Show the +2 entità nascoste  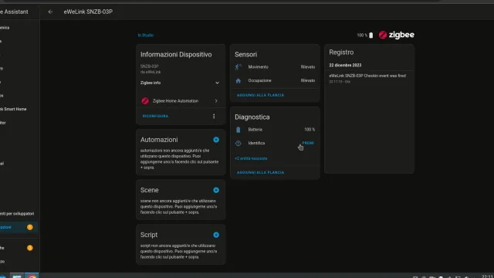click(x=251, y=158)
